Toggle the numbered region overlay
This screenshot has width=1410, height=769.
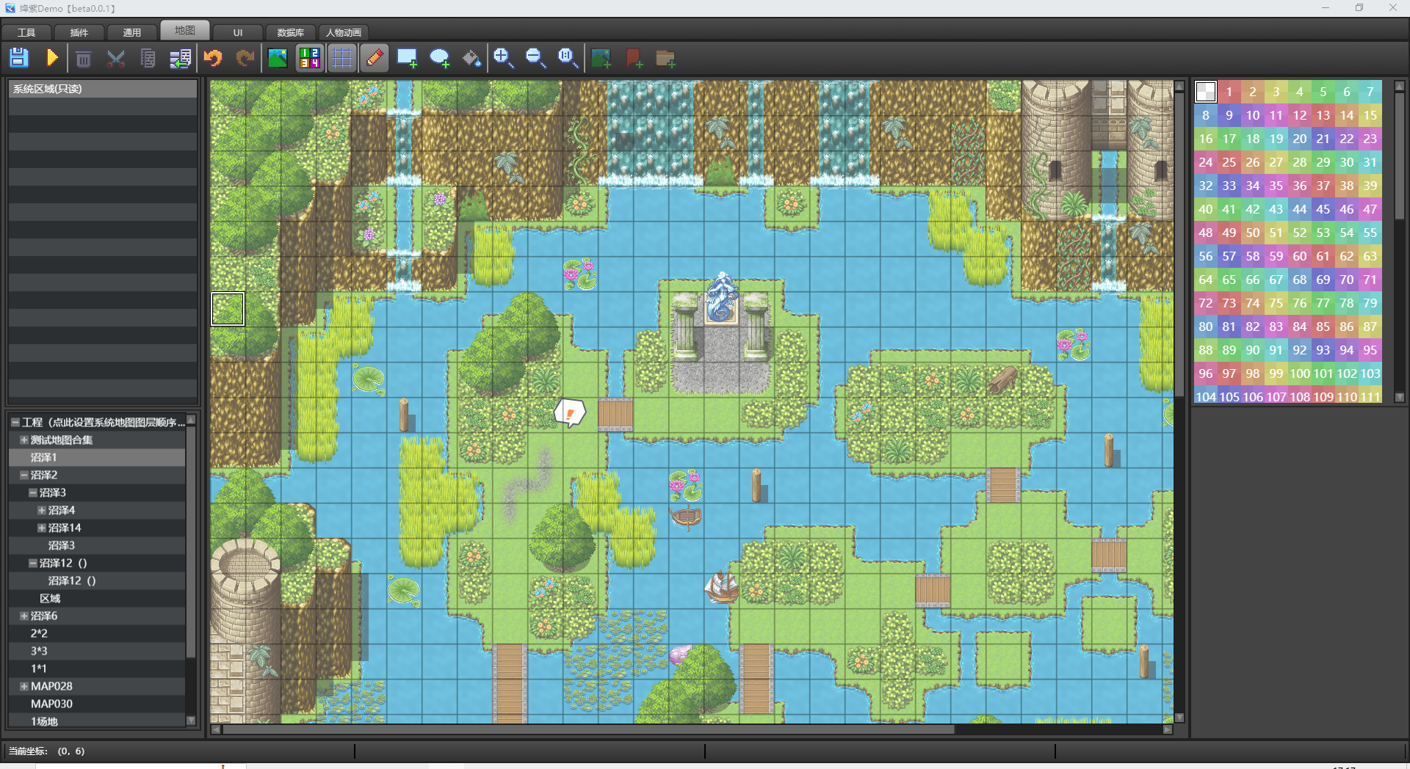310,58
